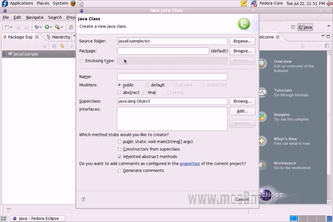Click the network status icon in top panel
The height and width of the screenshot is (222, 333).
pyautogui.click(x=253, y=4)
